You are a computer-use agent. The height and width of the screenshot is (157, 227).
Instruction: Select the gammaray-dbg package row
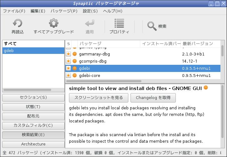(x=143, y=54)
